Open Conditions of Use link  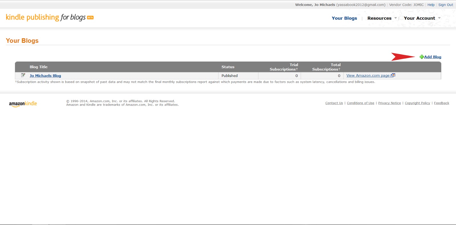pyautogui.click(x=361, y=103)
